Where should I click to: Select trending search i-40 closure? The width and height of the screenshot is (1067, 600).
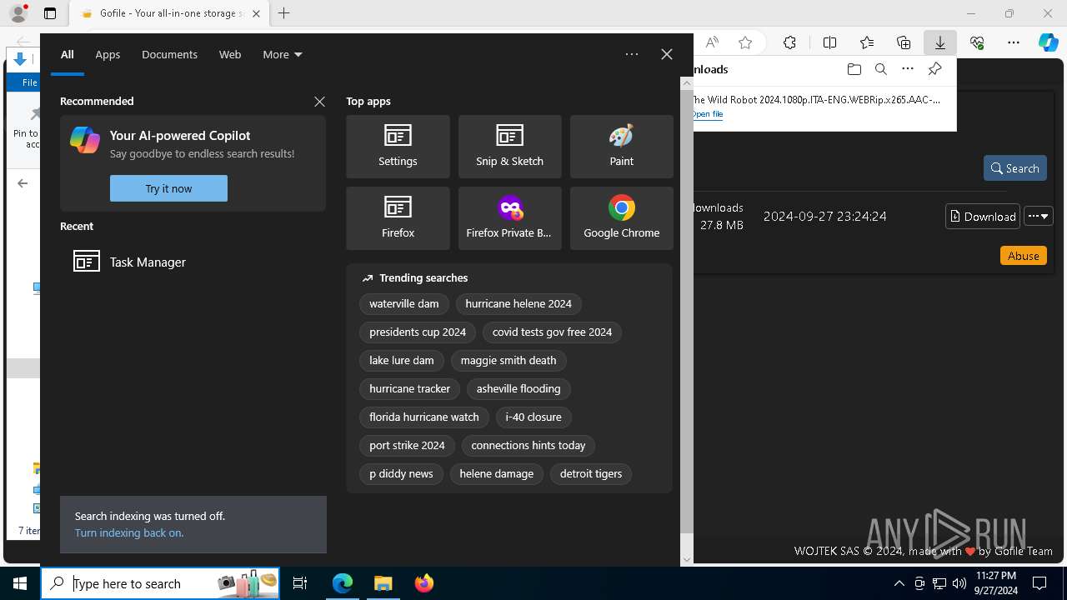(533, 417)
